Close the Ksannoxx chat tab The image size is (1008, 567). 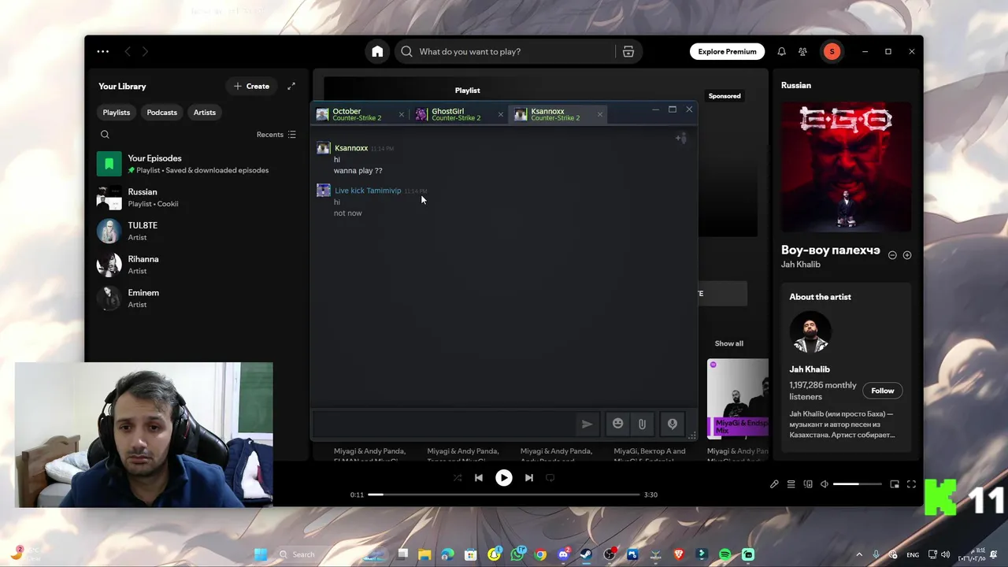(599, 114)
